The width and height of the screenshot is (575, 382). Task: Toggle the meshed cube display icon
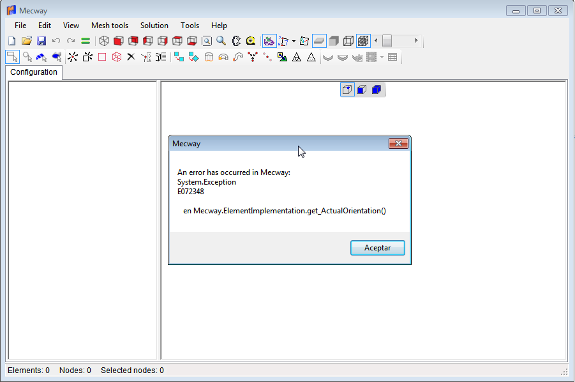pyautogui.click(x=363, y=41)
